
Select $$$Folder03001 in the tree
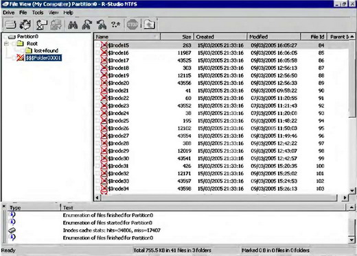click(x=43, y=57)
